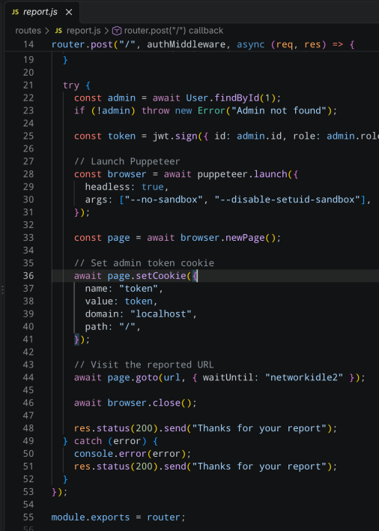379x531 pixels.
Task: Click page.setCookie on line 36
Action: coord(147,276)
